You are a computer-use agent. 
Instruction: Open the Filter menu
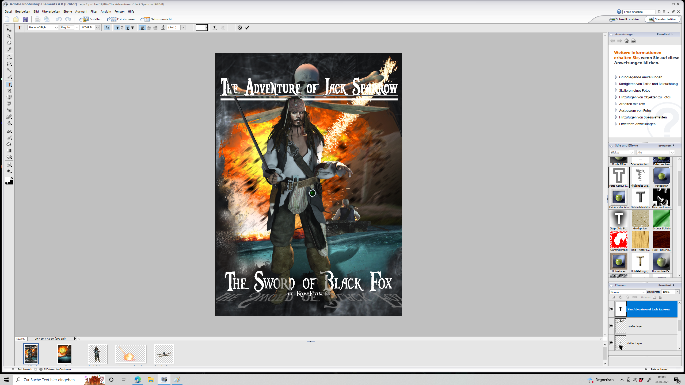click(x=94, y=11)
